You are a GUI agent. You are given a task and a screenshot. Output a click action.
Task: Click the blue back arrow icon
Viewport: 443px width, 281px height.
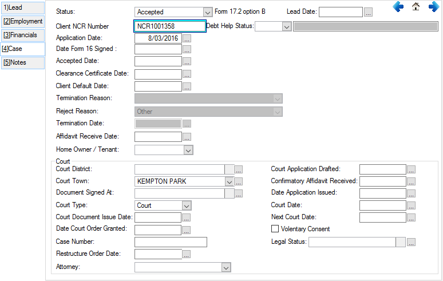tap(398, 7)
